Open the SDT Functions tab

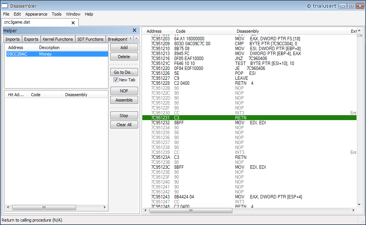tap(90, 39)
